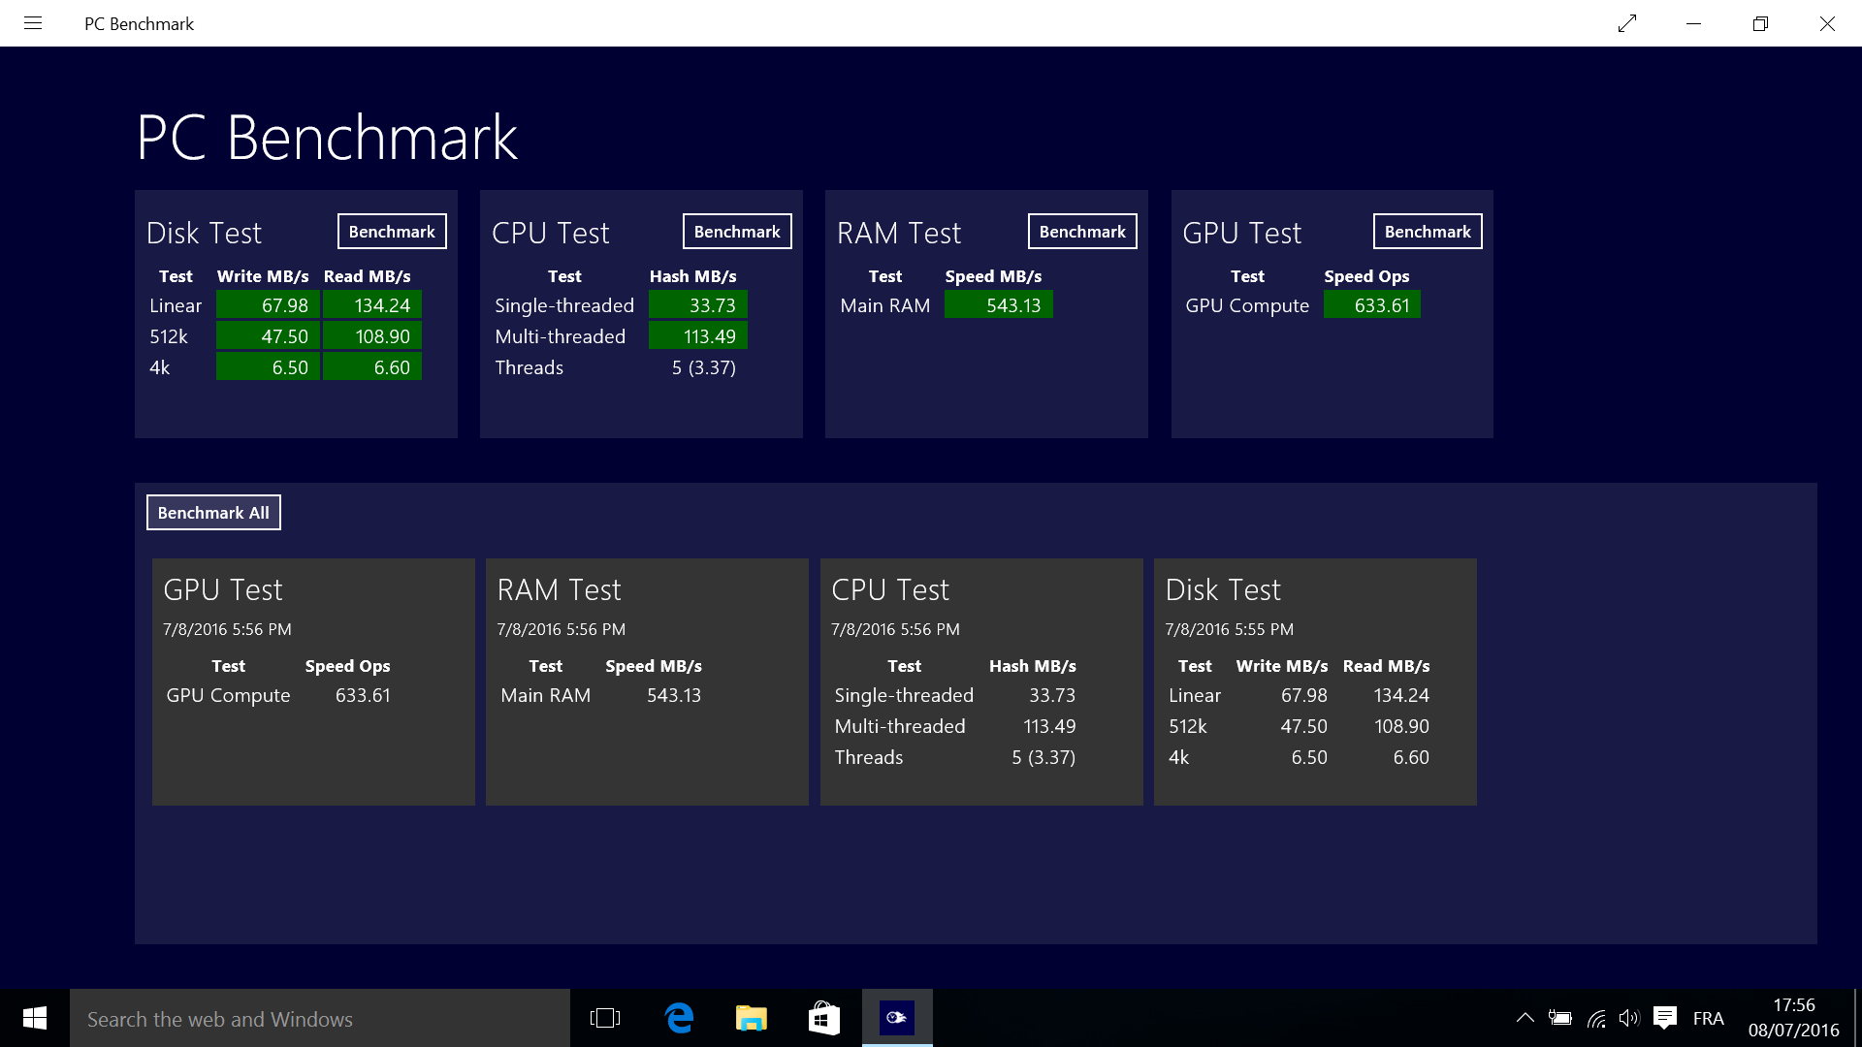Select Single-threaded hash value 33.73 in green

pyautogui.click(x=698, y=305)
